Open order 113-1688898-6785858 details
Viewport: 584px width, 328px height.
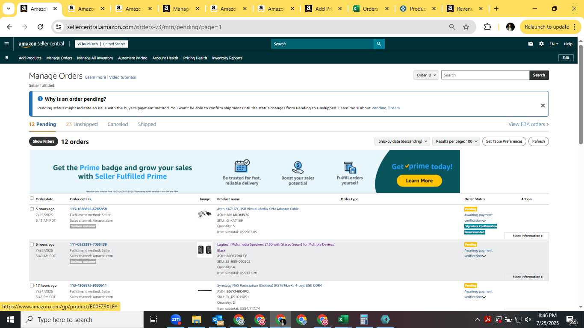click(x=88, y=209)
